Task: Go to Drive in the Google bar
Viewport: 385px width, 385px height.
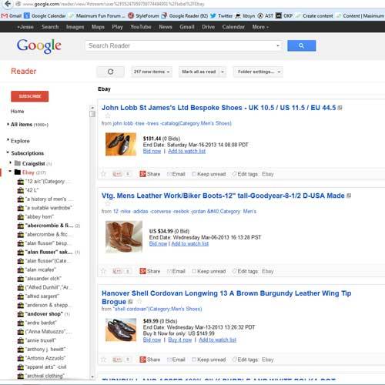Action: [208, 27]
